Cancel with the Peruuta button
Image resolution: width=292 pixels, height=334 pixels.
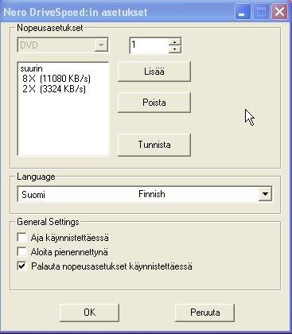tap(204, 313)
